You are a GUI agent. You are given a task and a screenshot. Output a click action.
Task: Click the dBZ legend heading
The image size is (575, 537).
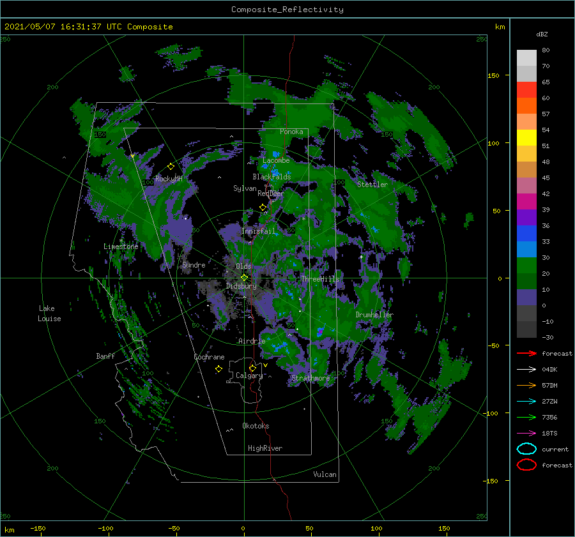pyautogui.click(x=542, y=34)
